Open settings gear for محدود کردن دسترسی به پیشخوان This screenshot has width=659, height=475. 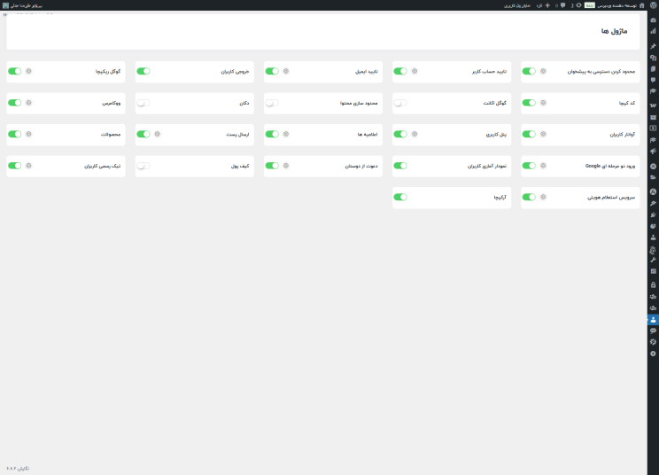543,71
